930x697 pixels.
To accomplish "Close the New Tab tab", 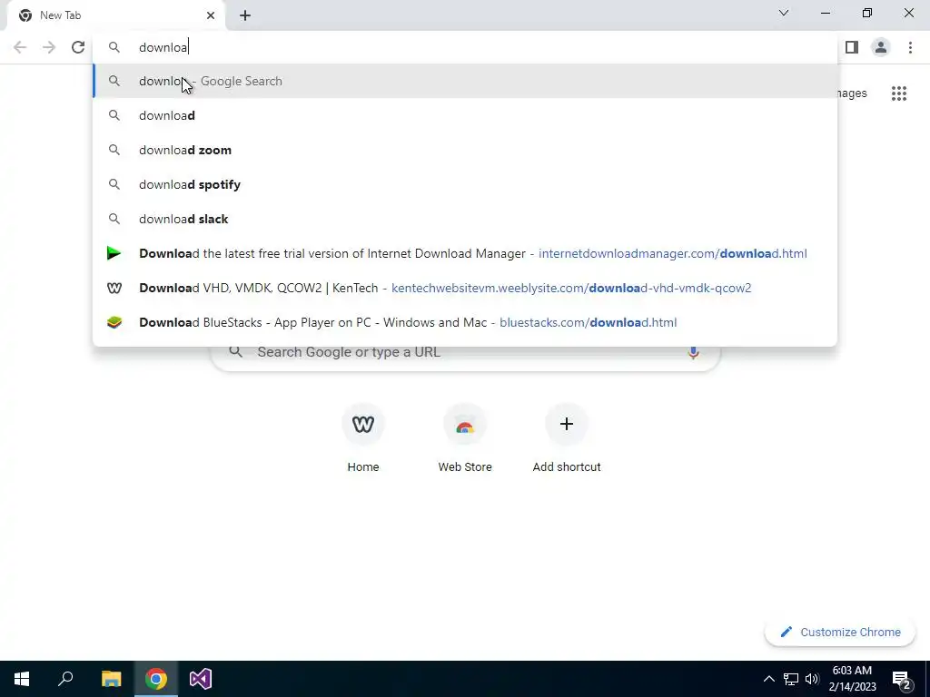I will (x=211, y=15).
